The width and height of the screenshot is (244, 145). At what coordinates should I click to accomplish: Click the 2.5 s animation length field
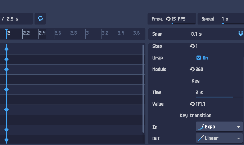[x=16, y=19]
